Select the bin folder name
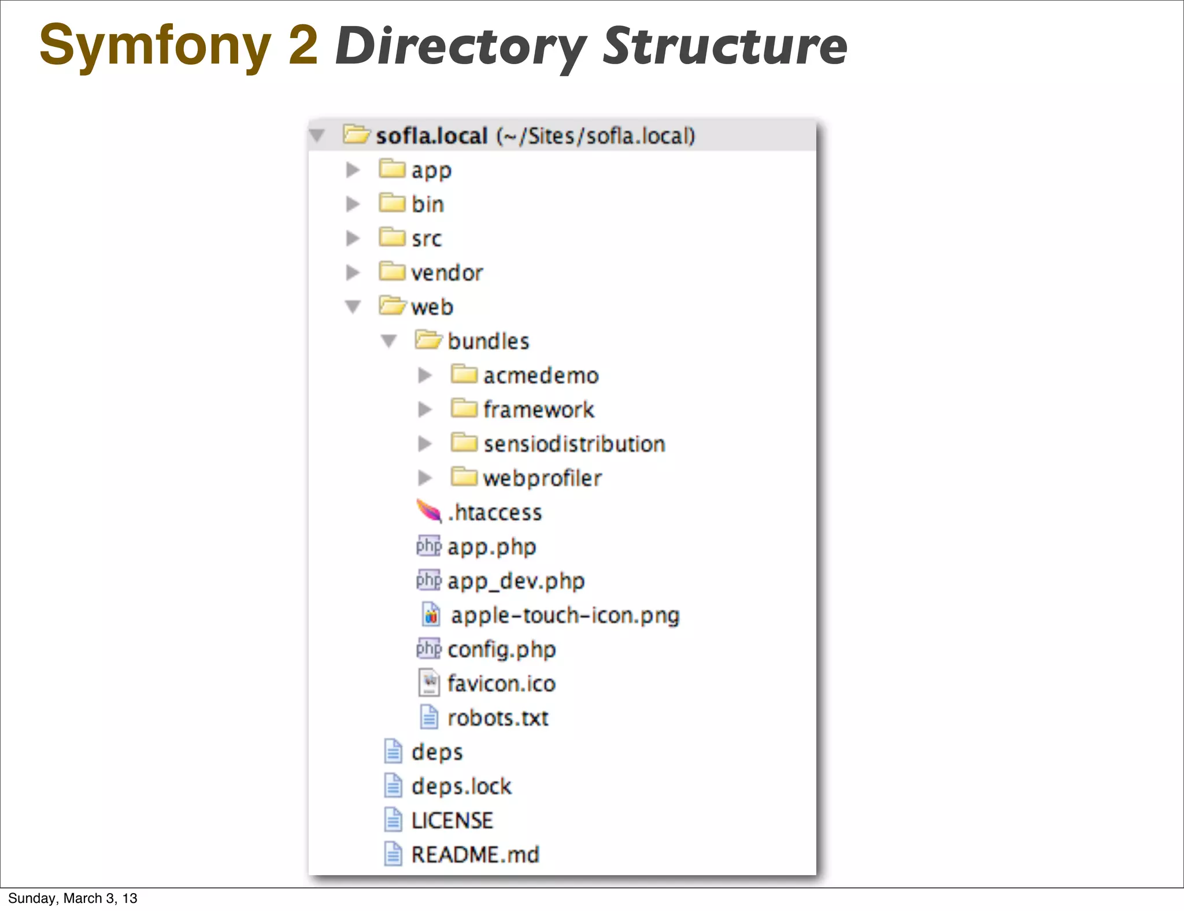The height and width of the screenshot is (911, 1184). 428,204
